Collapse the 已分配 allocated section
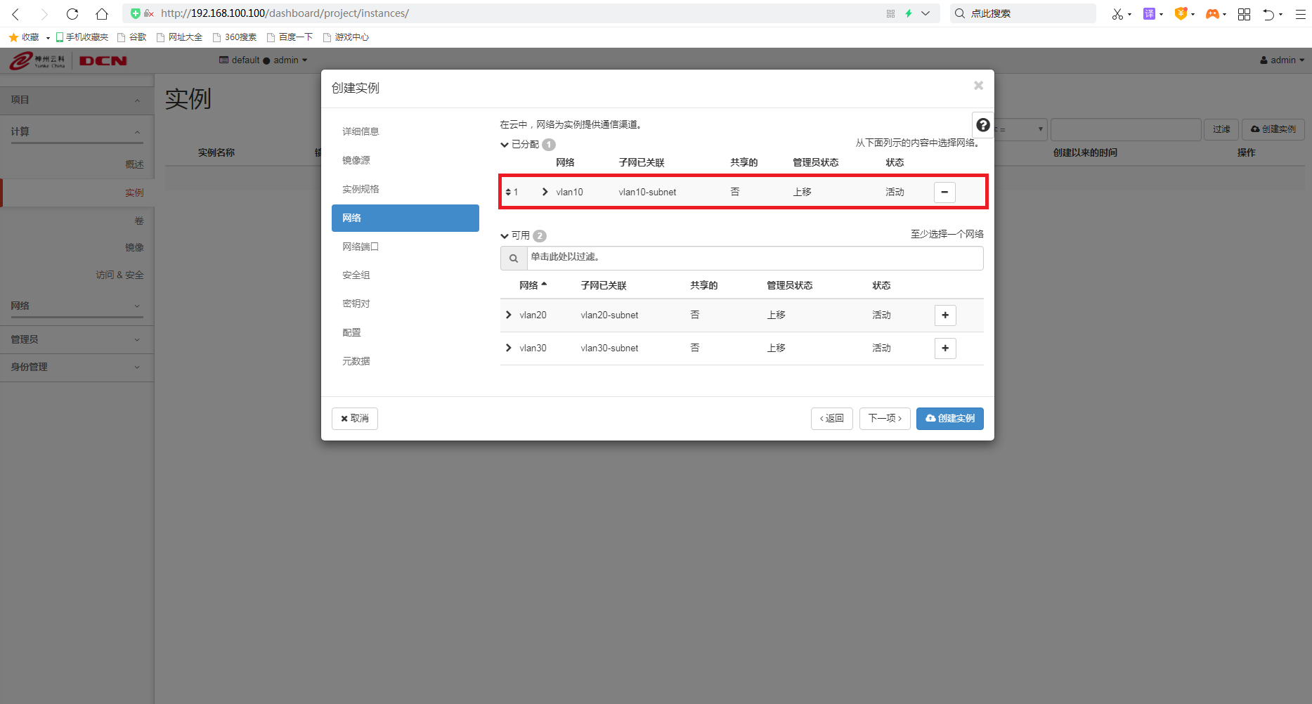The height and width of the screenshot is (704, 1312). [x=504, y=145]
